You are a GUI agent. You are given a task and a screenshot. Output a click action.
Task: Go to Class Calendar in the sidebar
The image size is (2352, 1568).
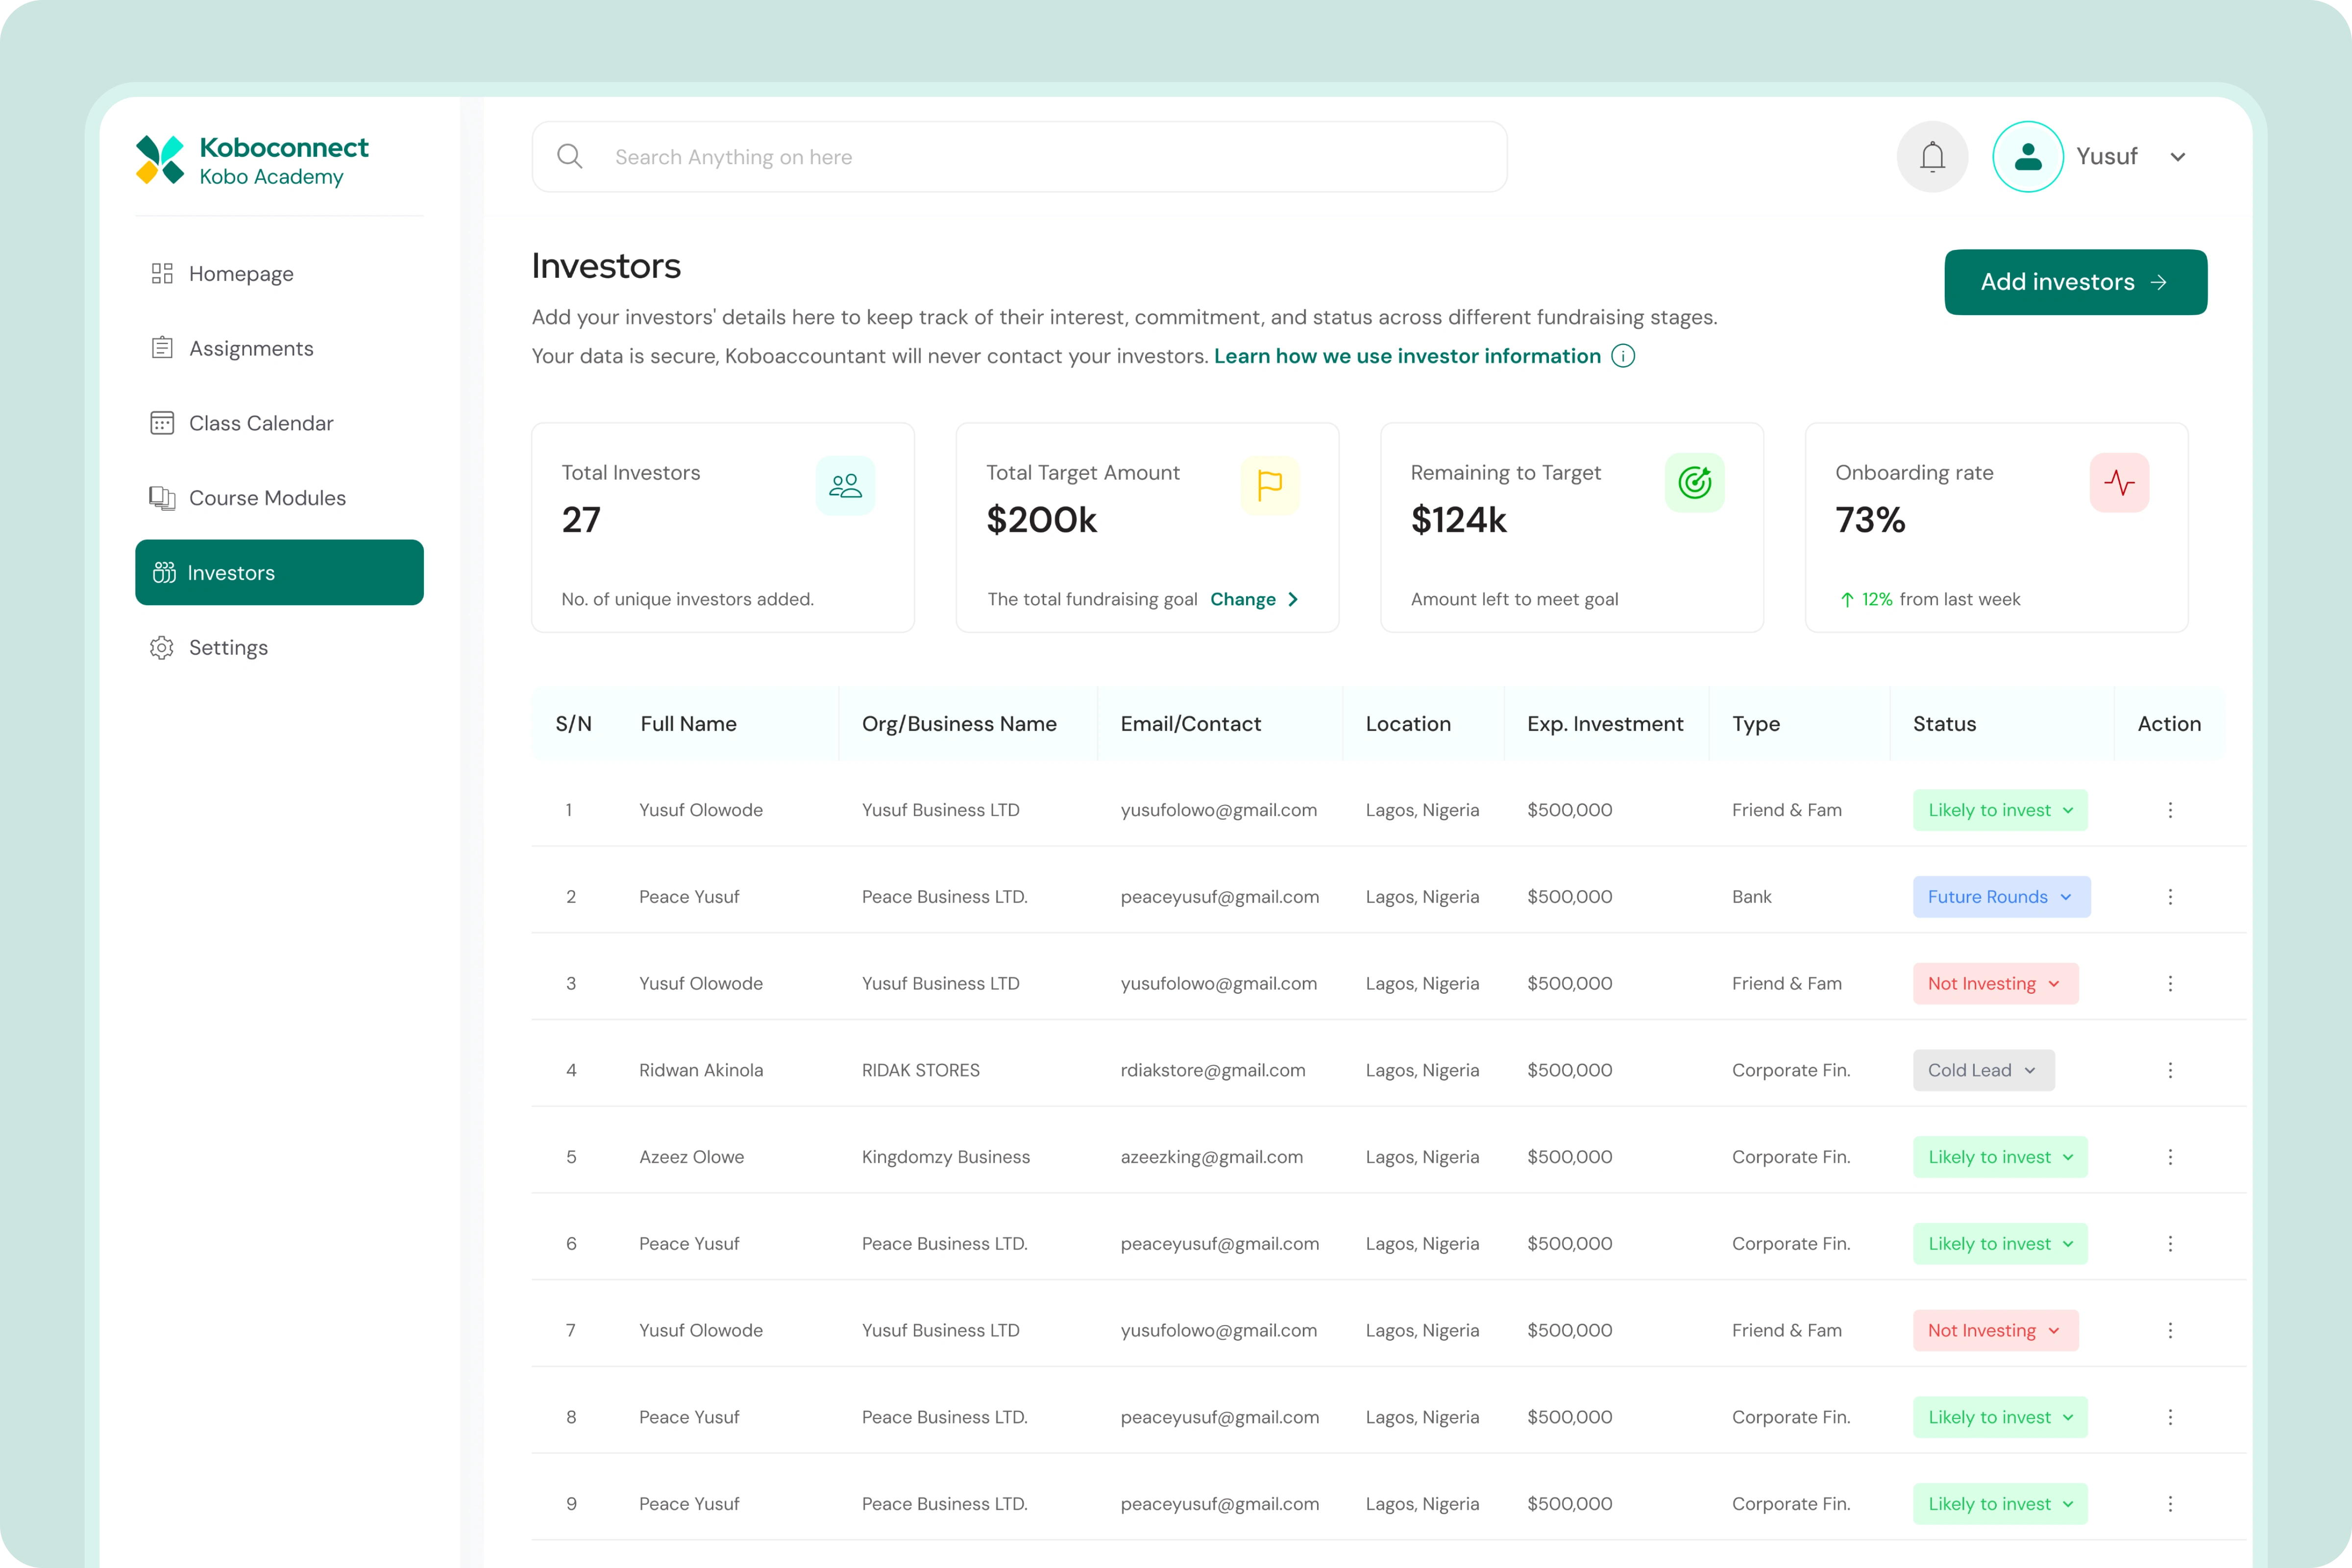(x=260, y=423)
